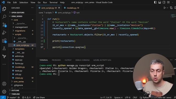Expand the Outline section
The height and width of the screenshot is (99, 176).
(22, 90)
